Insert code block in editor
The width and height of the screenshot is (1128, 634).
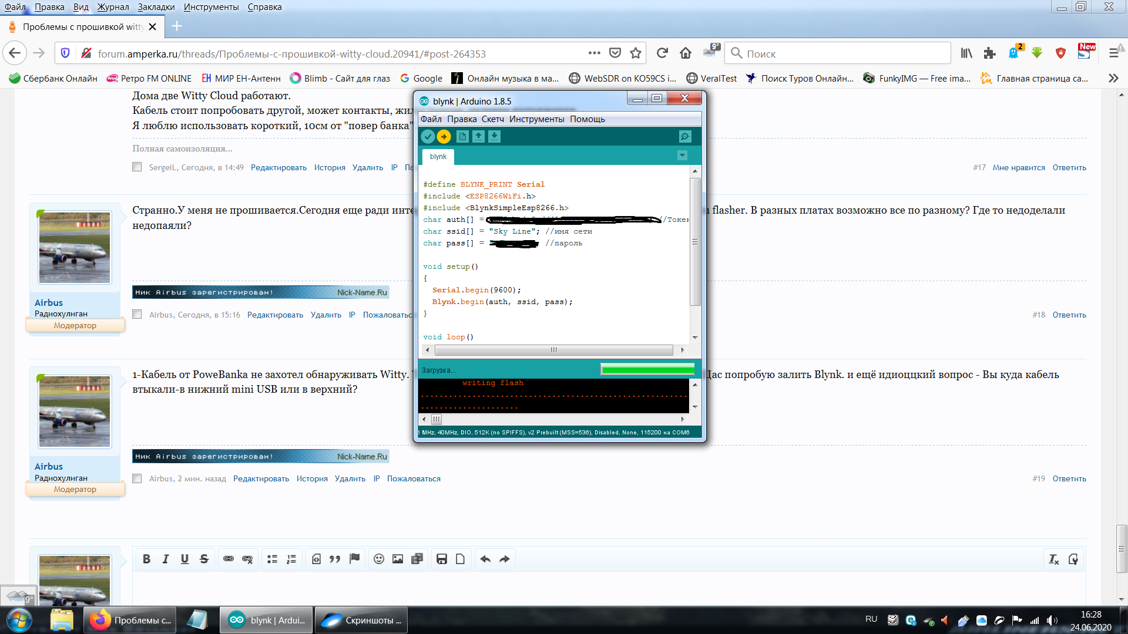click(x=316, y=559)
